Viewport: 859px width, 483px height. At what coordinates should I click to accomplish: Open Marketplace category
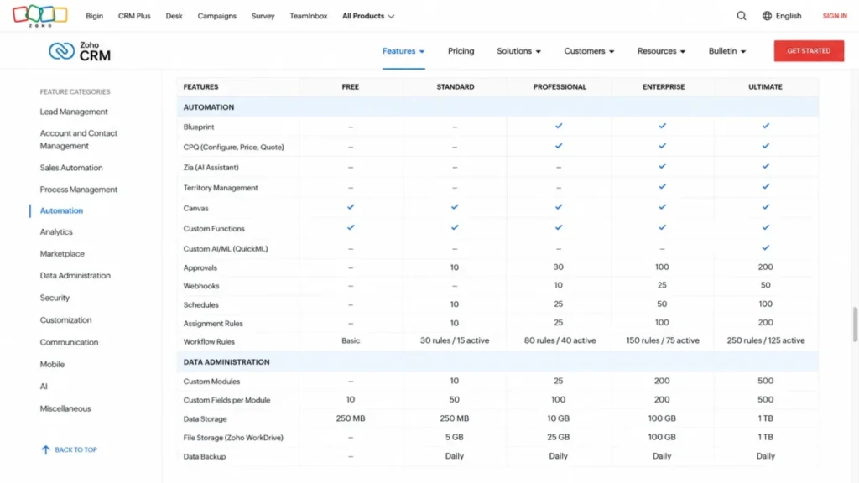62,254
